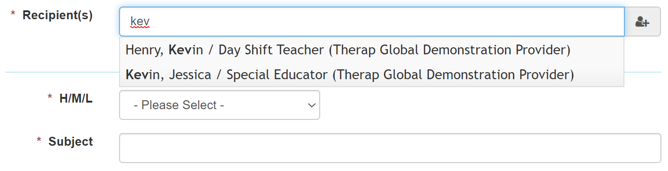Click inside the Recipient(s) search box
The image size is (668, 171).
[x=372, y=22]
